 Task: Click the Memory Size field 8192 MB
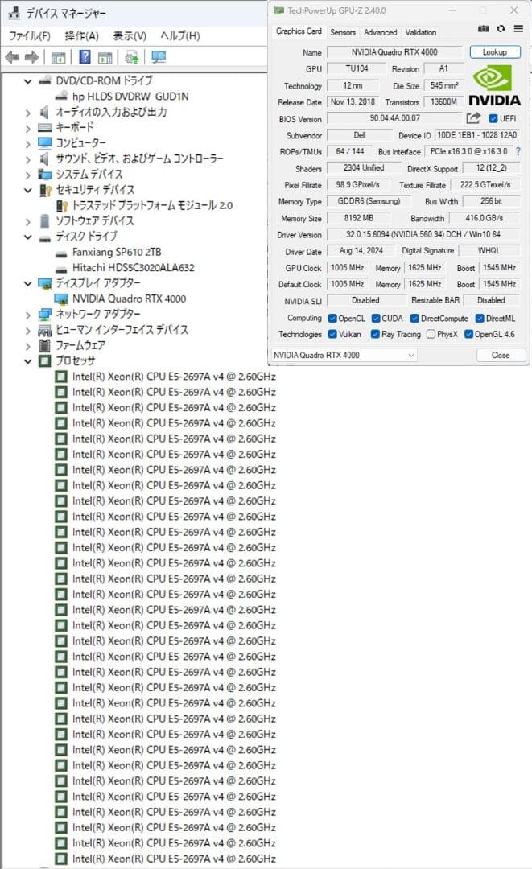pos(358,218)
